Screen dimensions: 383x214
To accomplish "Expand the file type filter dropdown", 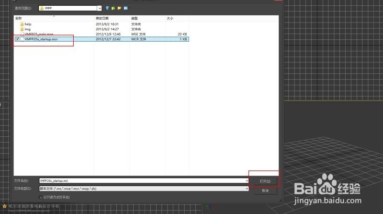I will pos(247,189).
